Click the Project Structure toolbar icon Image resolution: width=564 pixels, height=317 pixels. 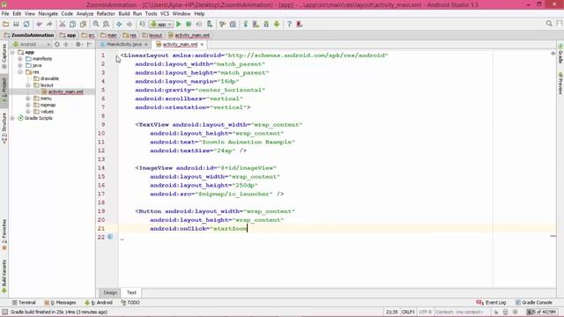pyautogui.click(x=233, y=24)
